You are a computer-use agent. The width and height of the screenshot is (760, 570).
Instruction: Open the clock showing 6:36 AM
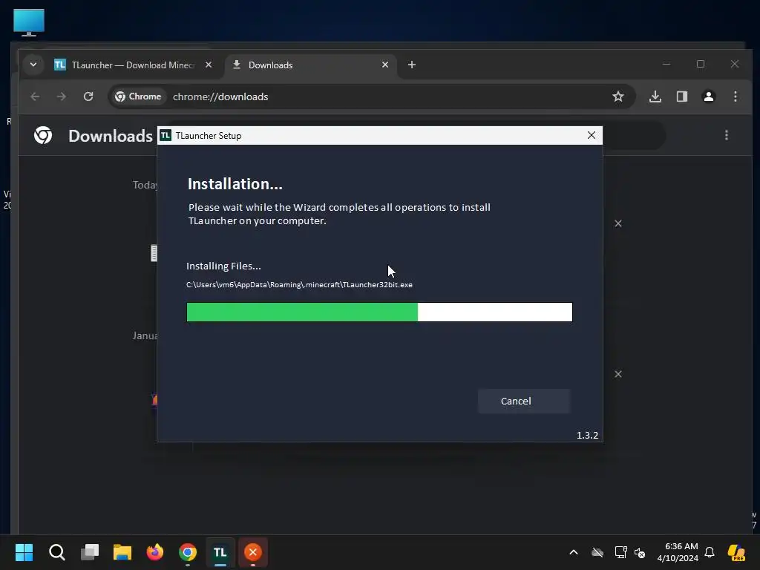pyautogui.click(x=678, y=552)
